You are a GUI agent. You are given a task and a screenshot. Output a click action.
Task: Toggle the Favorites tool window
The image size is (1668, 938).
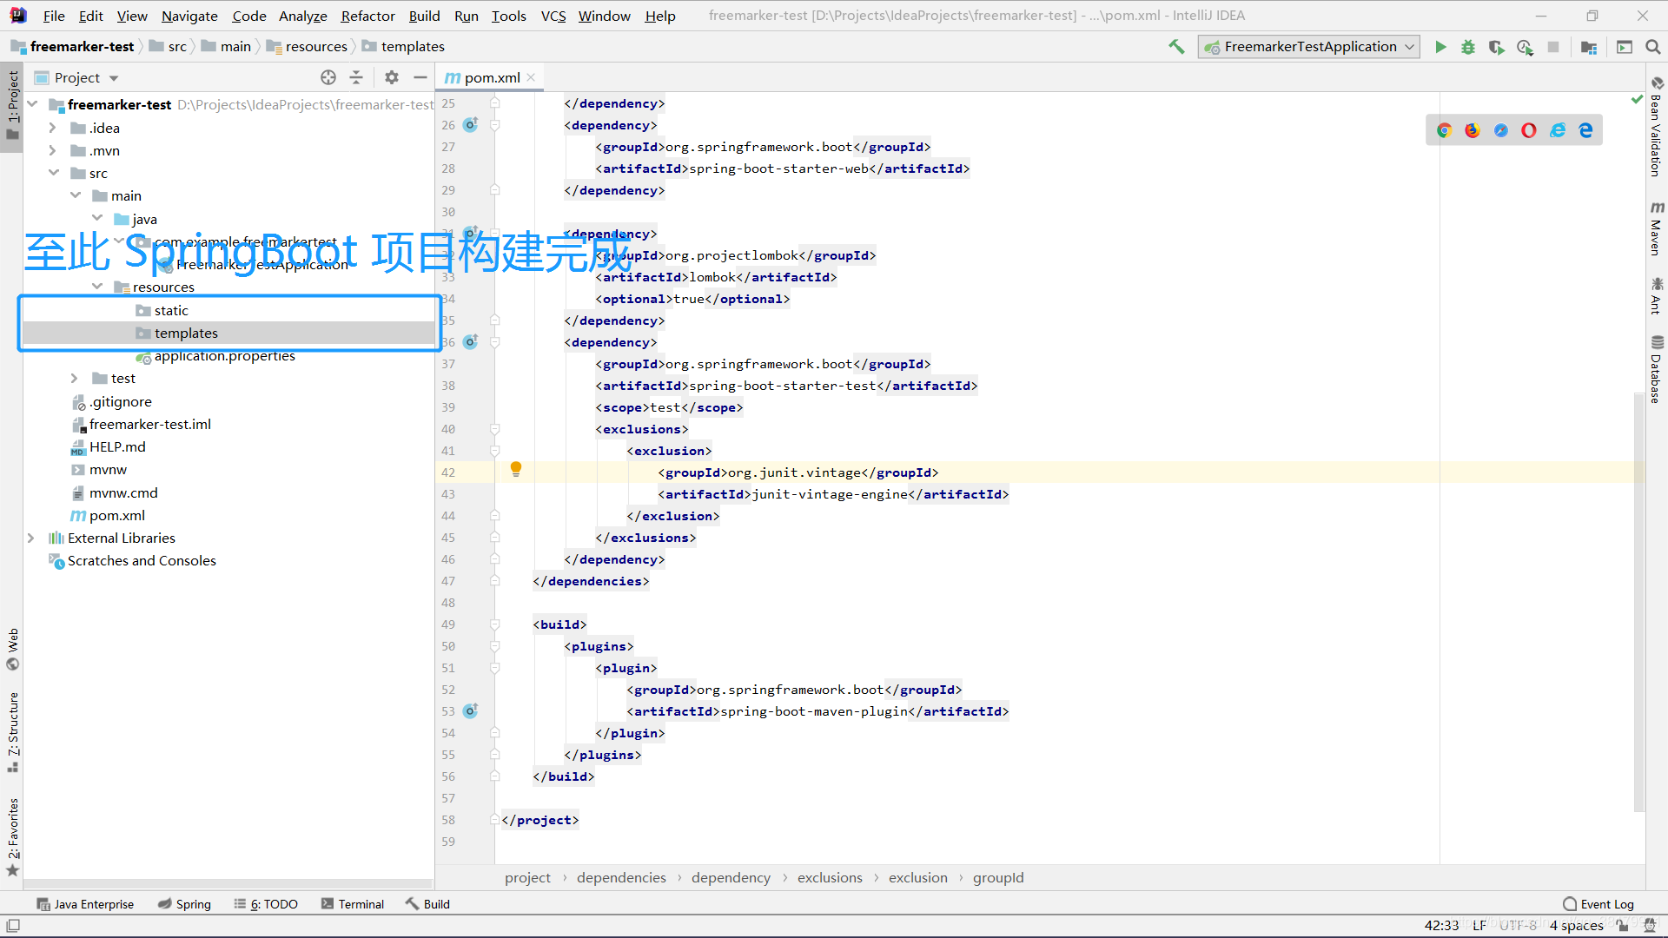click(13, 834)
